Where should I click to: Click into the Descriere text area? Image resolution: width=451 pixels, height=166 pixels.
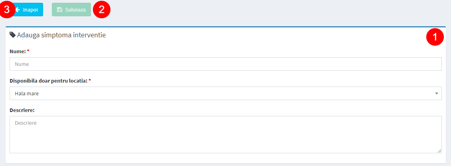pos(226,135)
